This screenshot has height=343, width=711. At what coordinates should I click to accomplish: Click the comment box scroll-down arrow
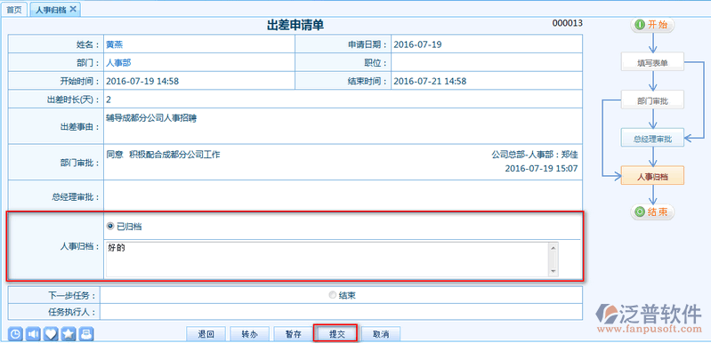click(553, 271)
